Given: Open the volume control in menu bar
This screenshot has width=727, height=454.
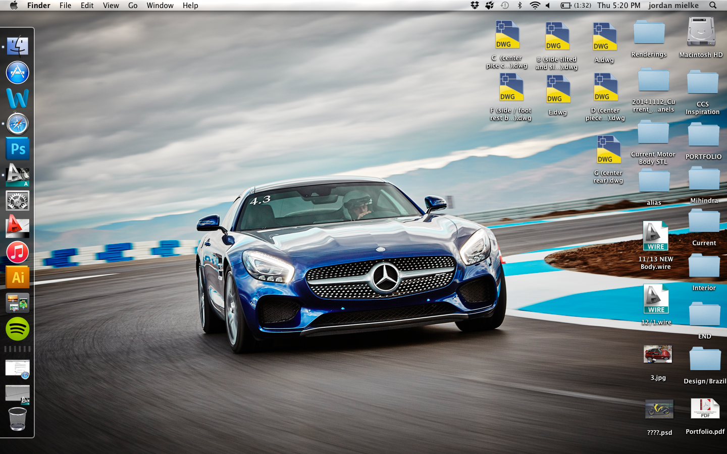Looking at the screenshot, I should point(548,5).
